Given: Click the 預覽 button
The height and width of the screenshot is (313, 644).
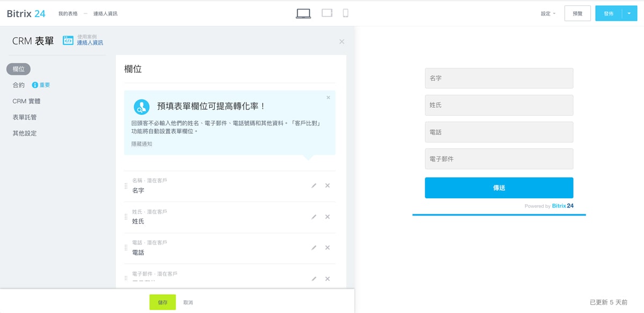Looking at the screenshot, I should 577,13.
